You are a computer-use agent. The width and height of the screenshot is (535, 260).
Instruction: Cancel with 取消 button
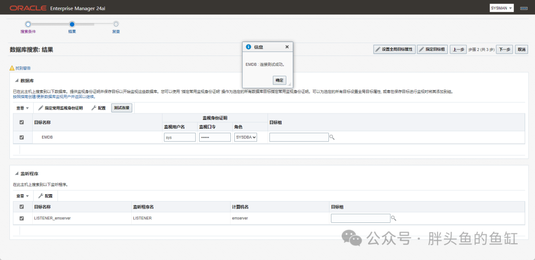[521, 50]
